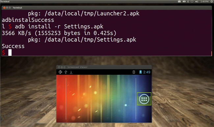Click the Terminal scrollbar handle at right edge
Image resolution: width=214 pixels, height=127 pixels.
211,53
